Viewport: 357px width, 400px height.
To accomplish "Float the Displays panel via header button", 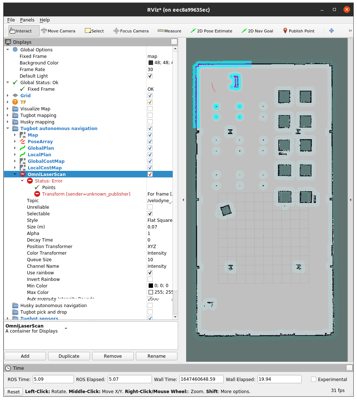I will [174, 42].
